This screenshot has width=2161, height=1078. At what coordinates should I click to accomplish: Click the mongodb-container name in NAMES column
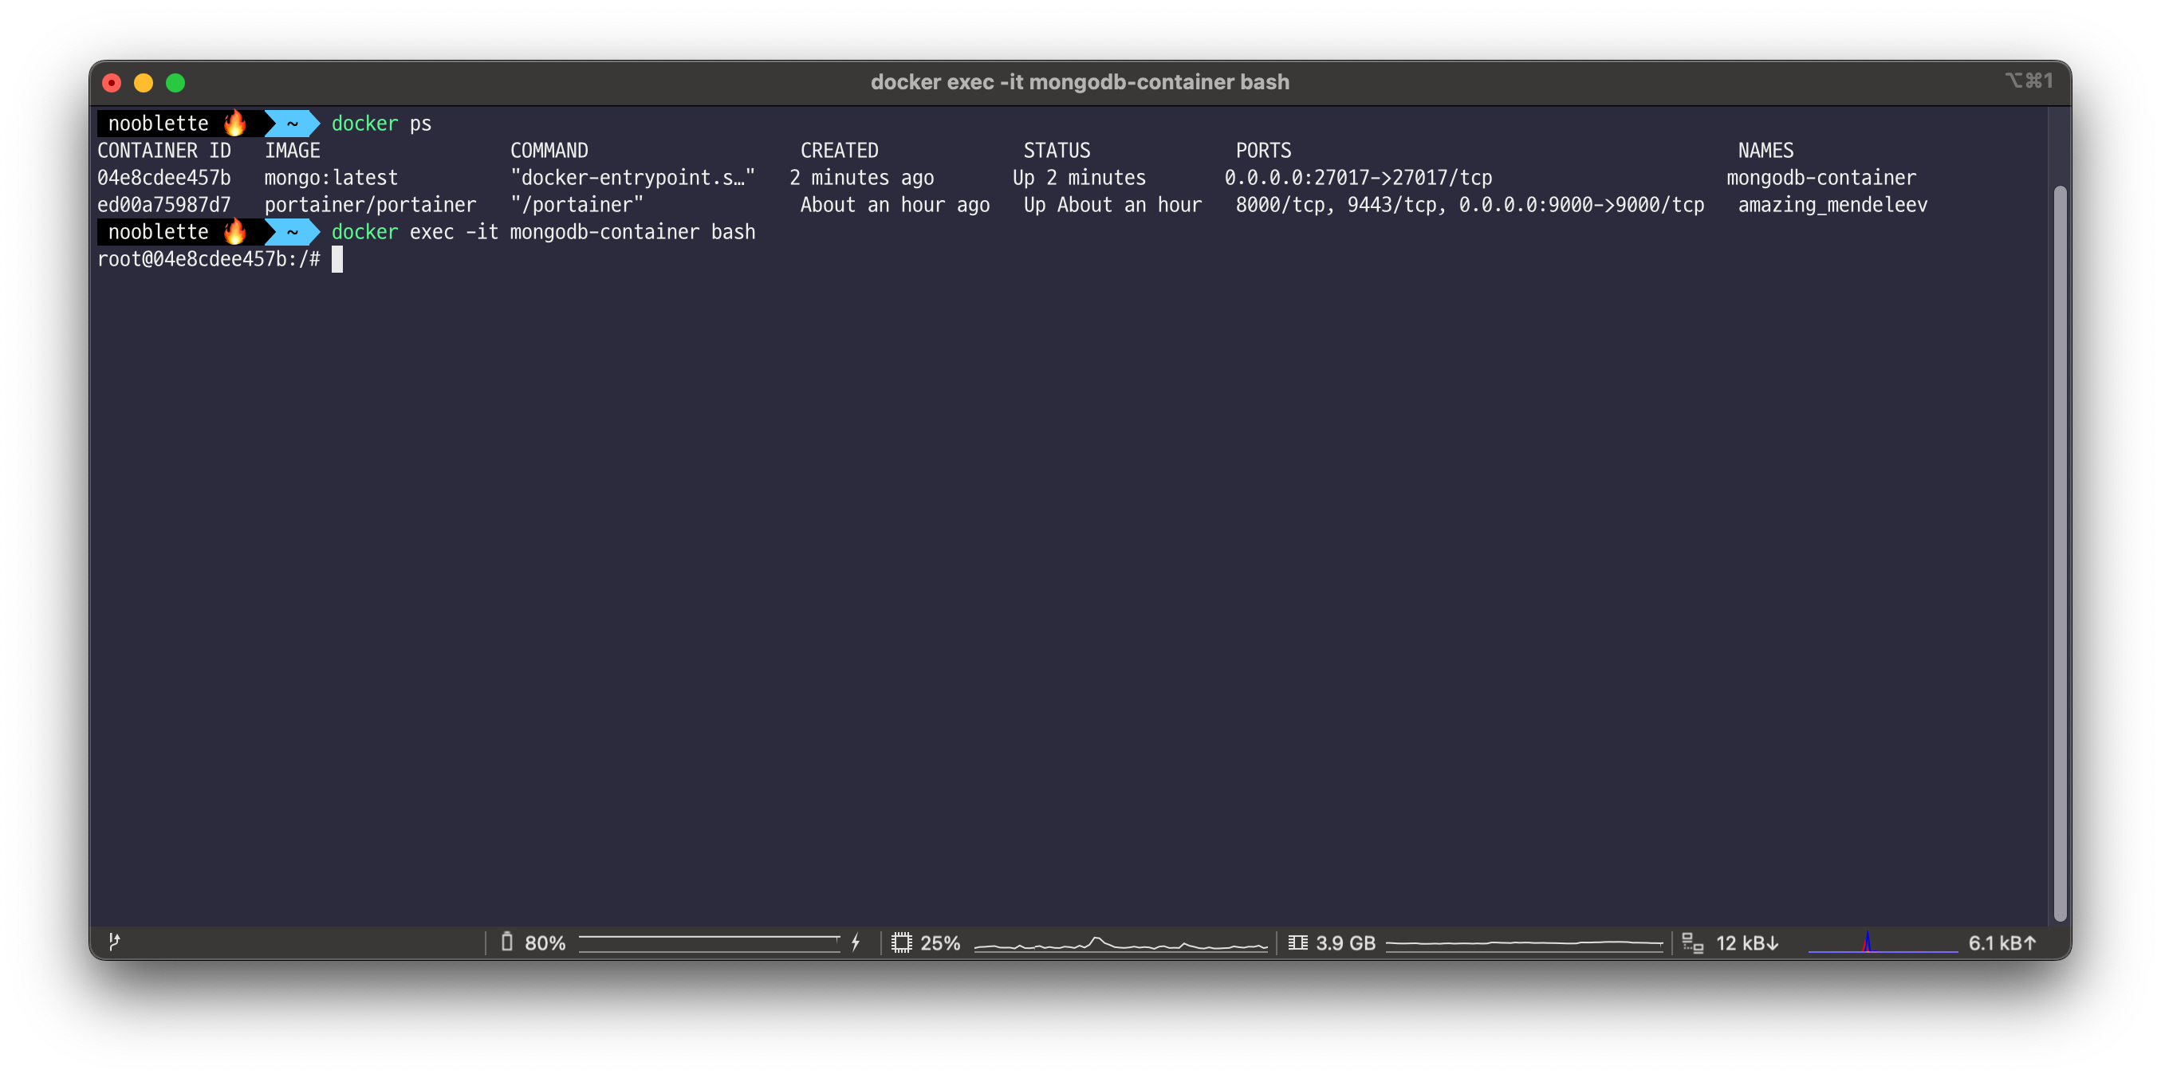pyautogui.click(x=1821, y=178)
